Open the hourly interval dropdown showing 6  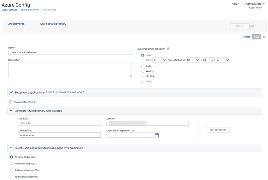point(160,60)
